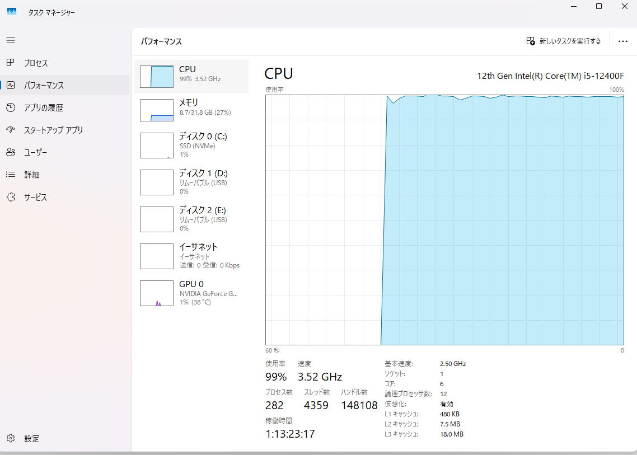Image resolution: width=637 pixels, height=455 pixels.
Task: Select the メモリ performance item
Action: coord(191,110)
